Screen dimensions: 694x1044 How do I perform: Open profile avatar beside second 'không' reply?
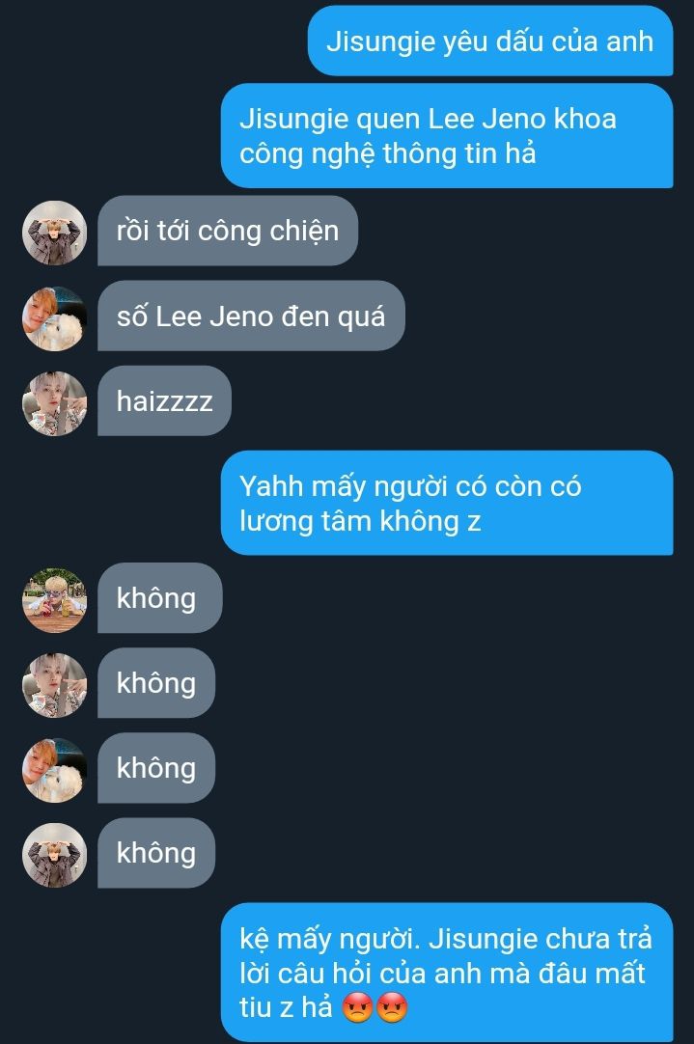pos(55,685)
